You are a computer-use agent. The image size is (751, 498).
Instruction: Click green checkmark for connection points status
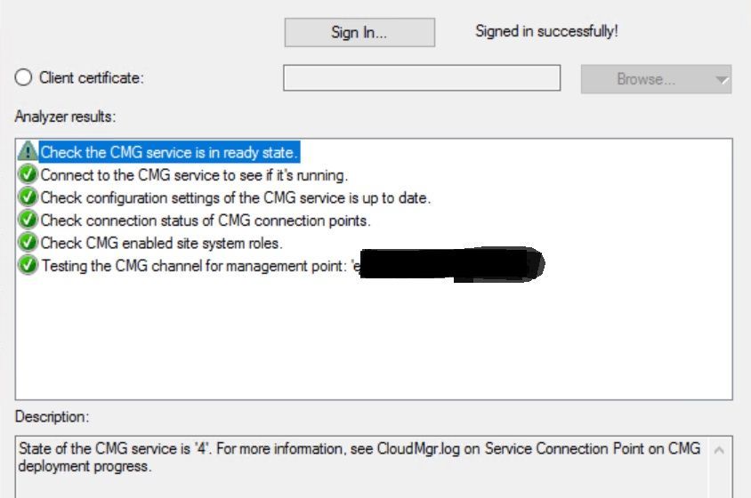[x=28, y=220]
